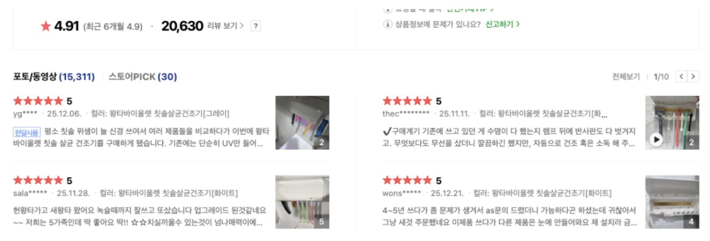This screenshot has width=710, height=241.
Task: Play the video on thec review thumbnail
Action: [656, 140]
